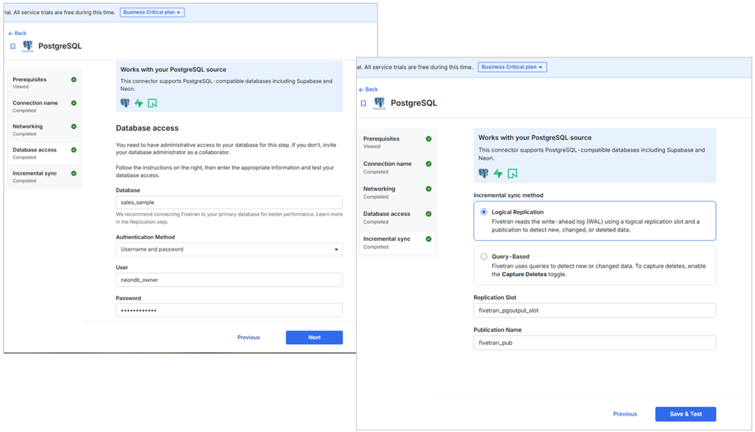The width and height of the screenshot is (755, 432).
Task: Click Previous in left window
Action: tap(248, 338)
